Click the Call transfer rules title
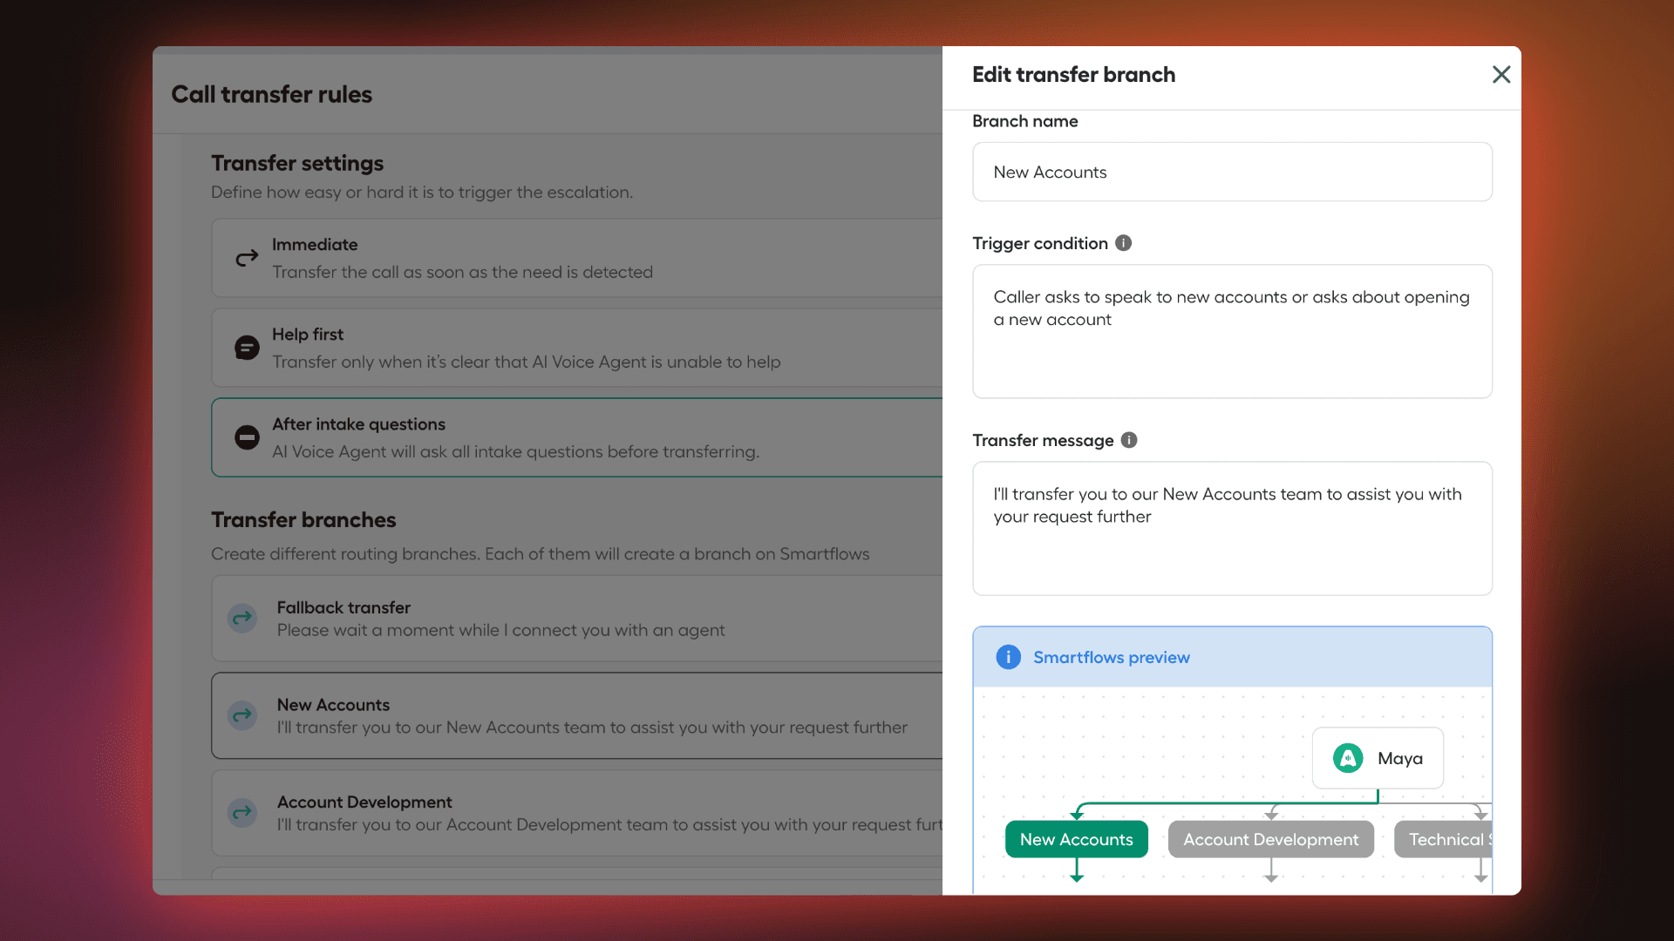1674x941 pixels. click(x=271, y=94)
